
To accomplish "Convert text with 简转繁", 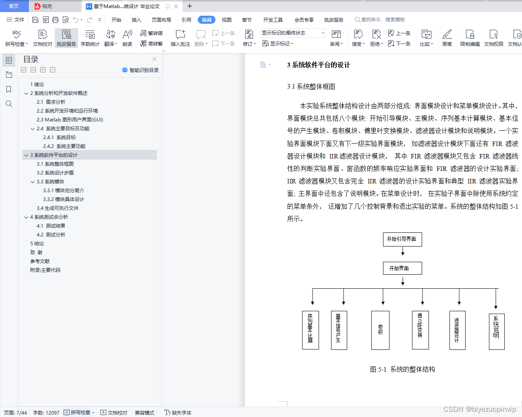I will coord(151,43).
